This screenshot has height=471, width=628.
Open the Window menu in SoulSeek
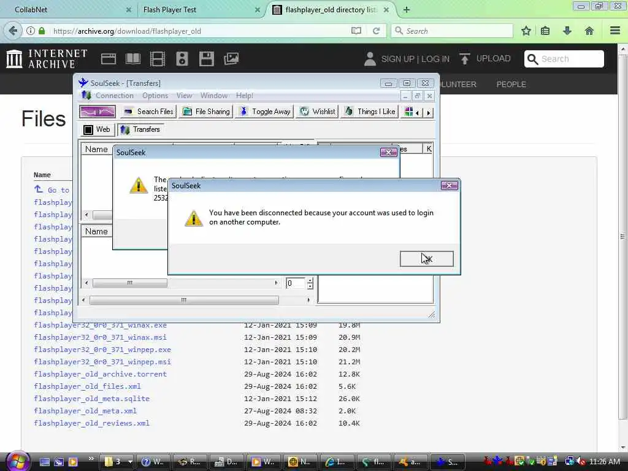(214, 96)
